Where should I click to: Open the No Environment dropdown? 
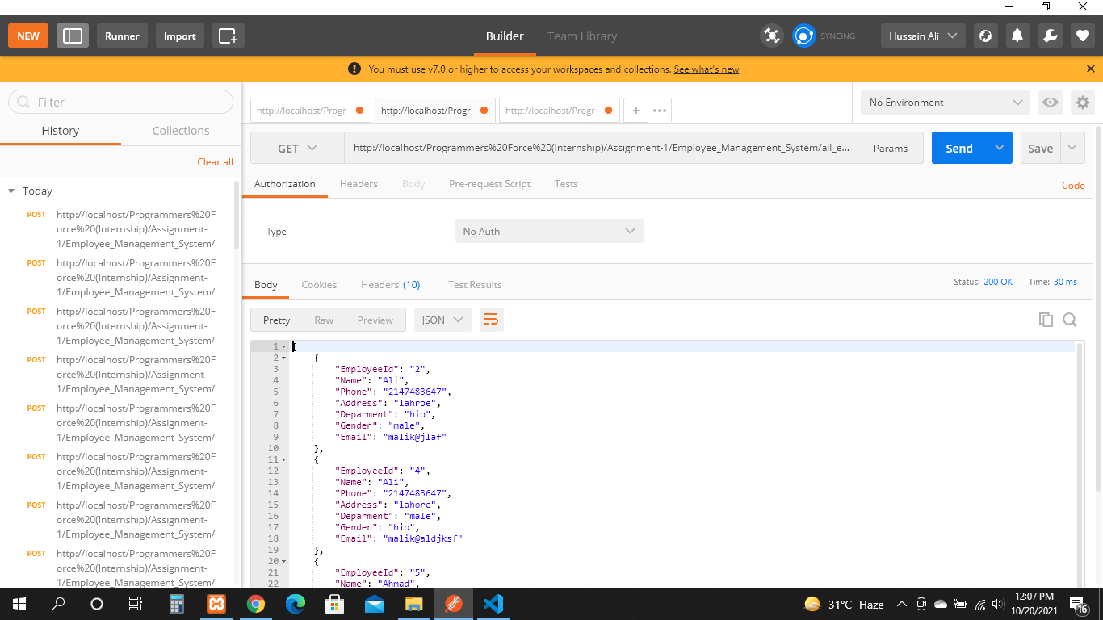point(943,103)
